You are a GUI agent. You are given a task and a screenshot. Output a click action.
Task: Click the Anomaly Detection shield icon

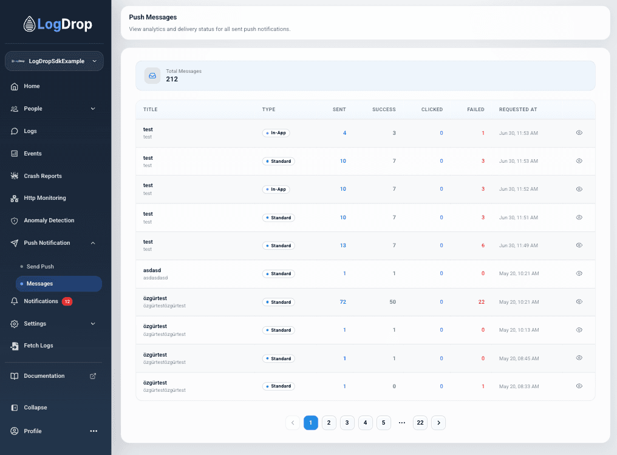tap(15, 221)
